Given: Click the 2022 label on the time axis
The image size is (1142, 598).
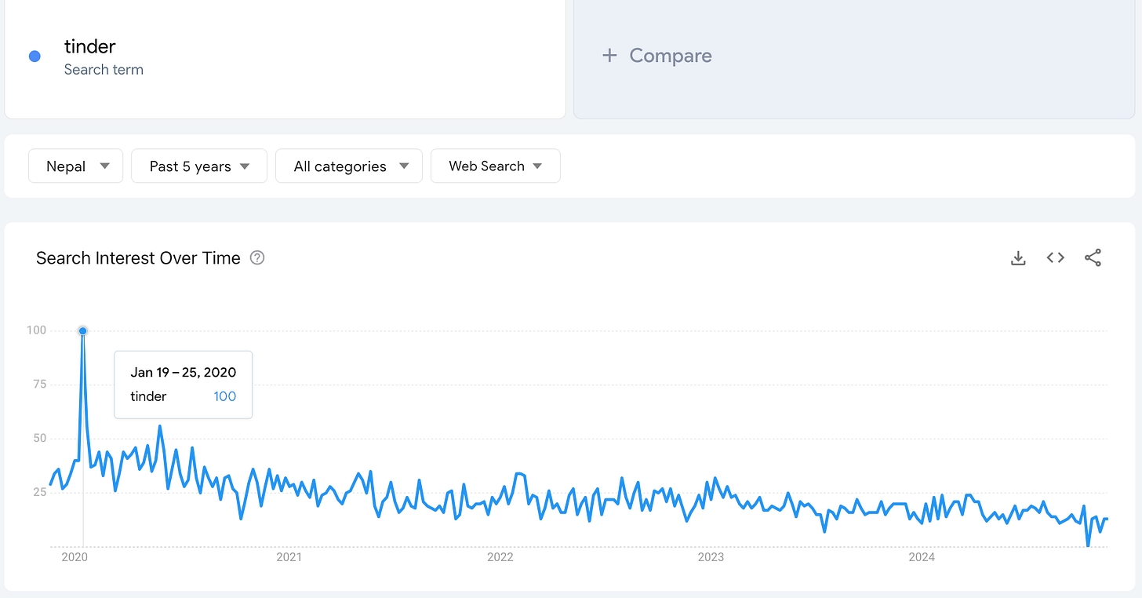Looking at the screenshot, I should click(x=500, y=557).
